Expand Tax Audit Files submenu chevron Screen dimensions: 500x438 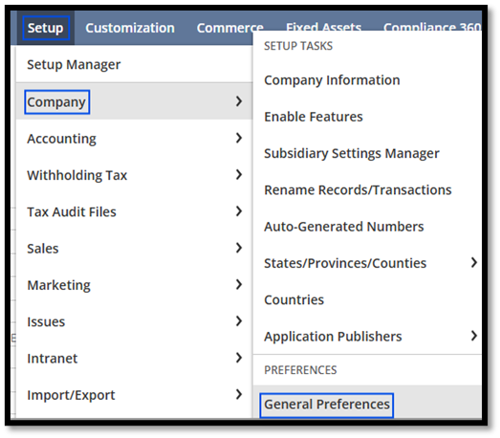(x=238, y=211)
